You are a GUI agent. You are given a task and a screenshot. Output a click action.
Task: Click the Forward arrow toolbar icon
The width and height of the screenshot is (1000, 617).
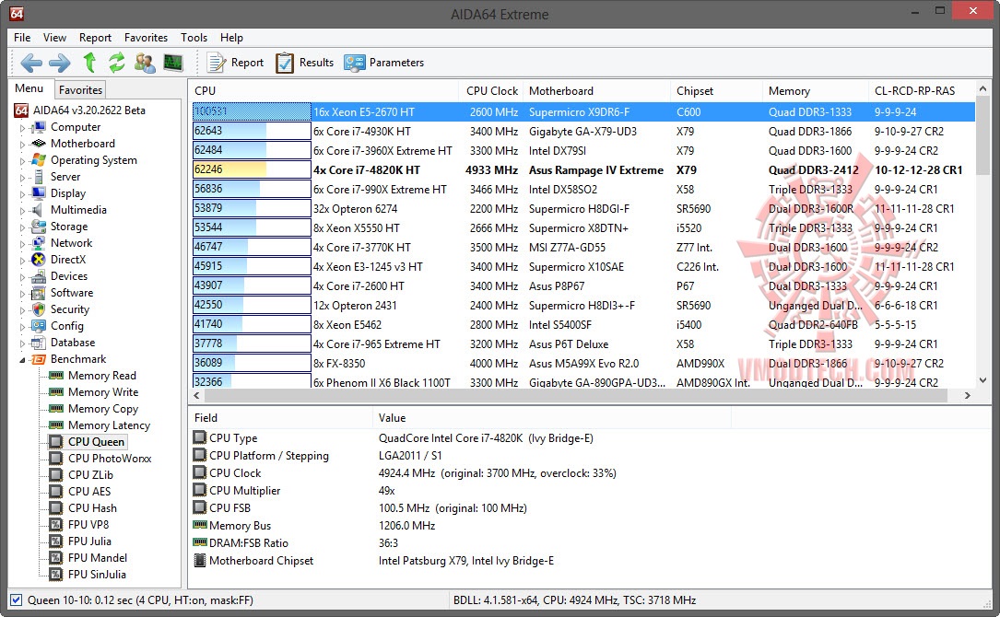pos(59,63)
